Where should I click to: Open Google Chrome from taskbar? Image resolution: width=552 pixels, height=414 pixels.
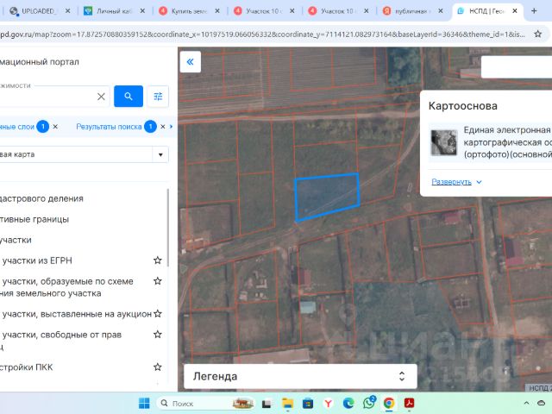(x=389, y=403)
